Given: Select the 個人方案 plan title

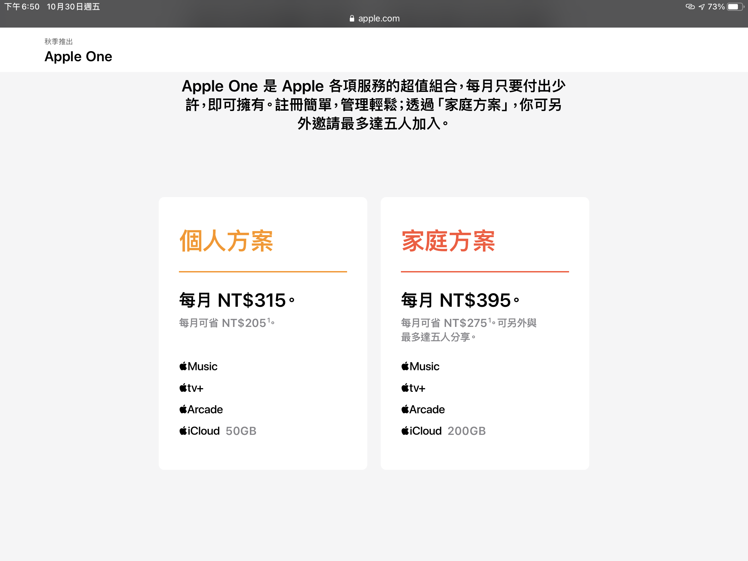Looking at the screenshot, I should [x=226, y=241].
